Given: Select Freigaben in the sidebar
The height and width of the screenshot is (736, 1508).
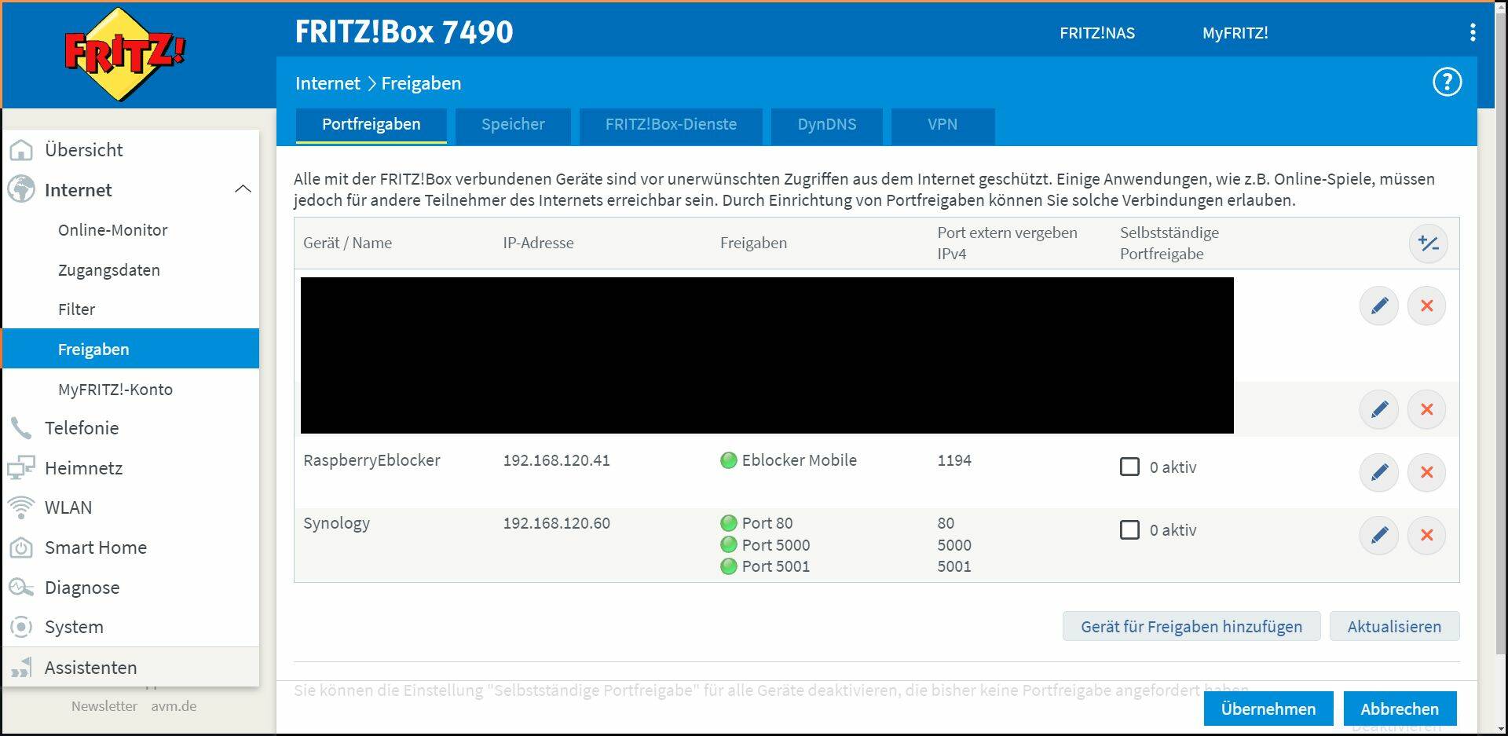Looking at the screenshot, I should tap(130, 349).
